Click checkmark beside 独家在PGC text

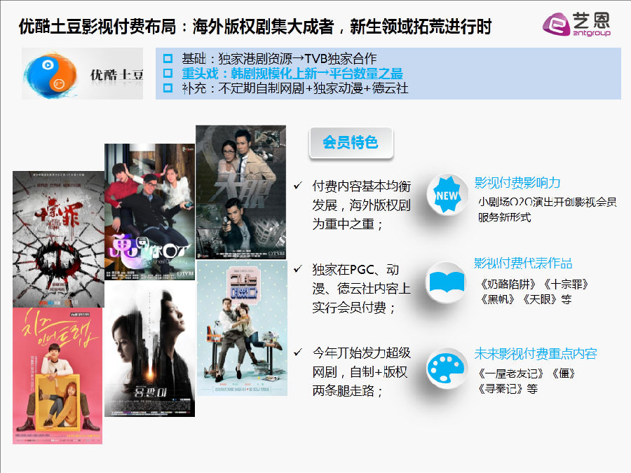298,268
